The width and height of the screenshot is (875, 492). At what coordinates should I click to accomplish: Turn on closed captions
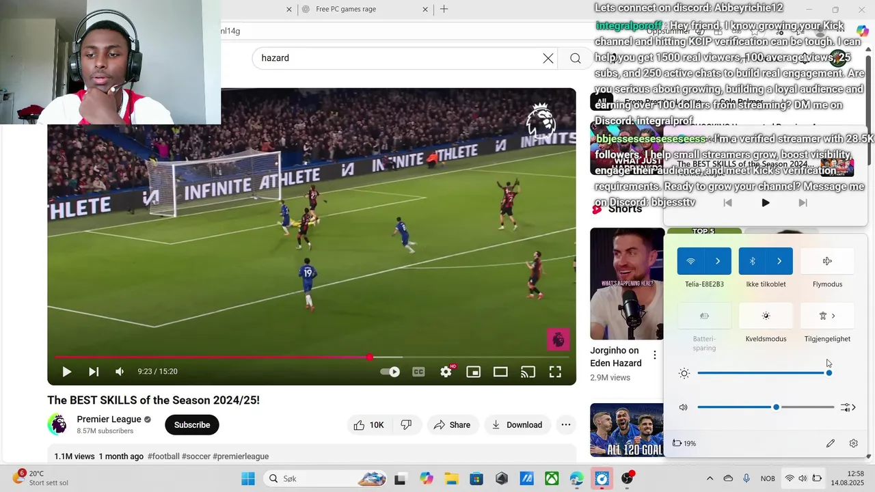coord(418,372)
